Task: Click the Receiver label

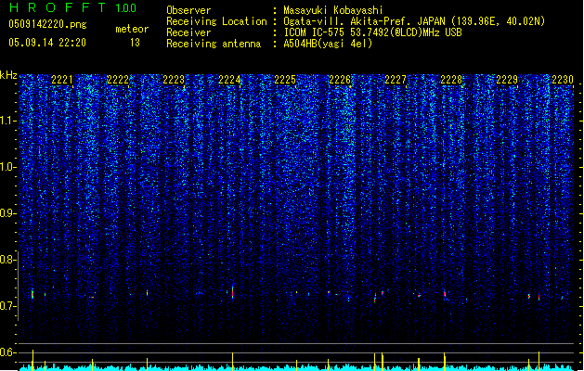Action: tap(188, 32)
